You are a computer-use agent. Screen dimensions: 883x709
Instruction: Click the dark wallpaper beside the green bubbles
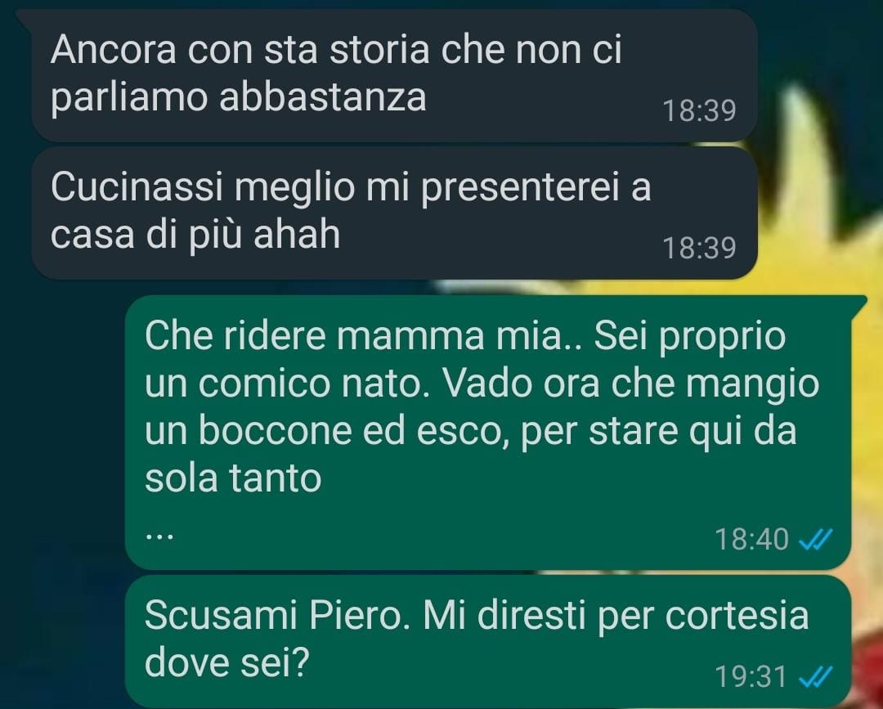[x=62, y=451]
